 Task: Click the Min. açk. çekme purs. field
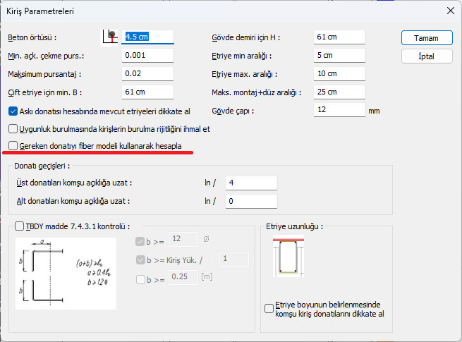pos(147,55)
